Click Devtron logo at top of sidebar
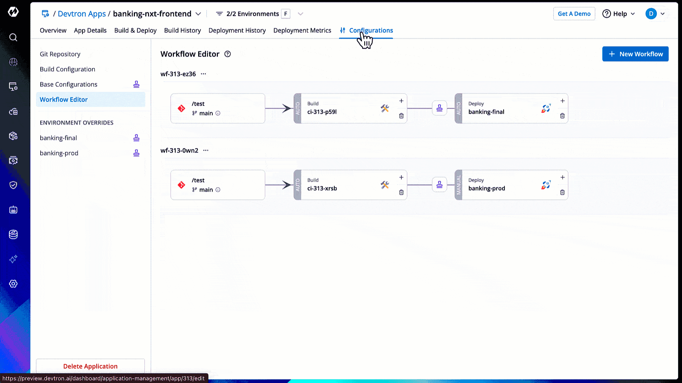 (13, 12)
